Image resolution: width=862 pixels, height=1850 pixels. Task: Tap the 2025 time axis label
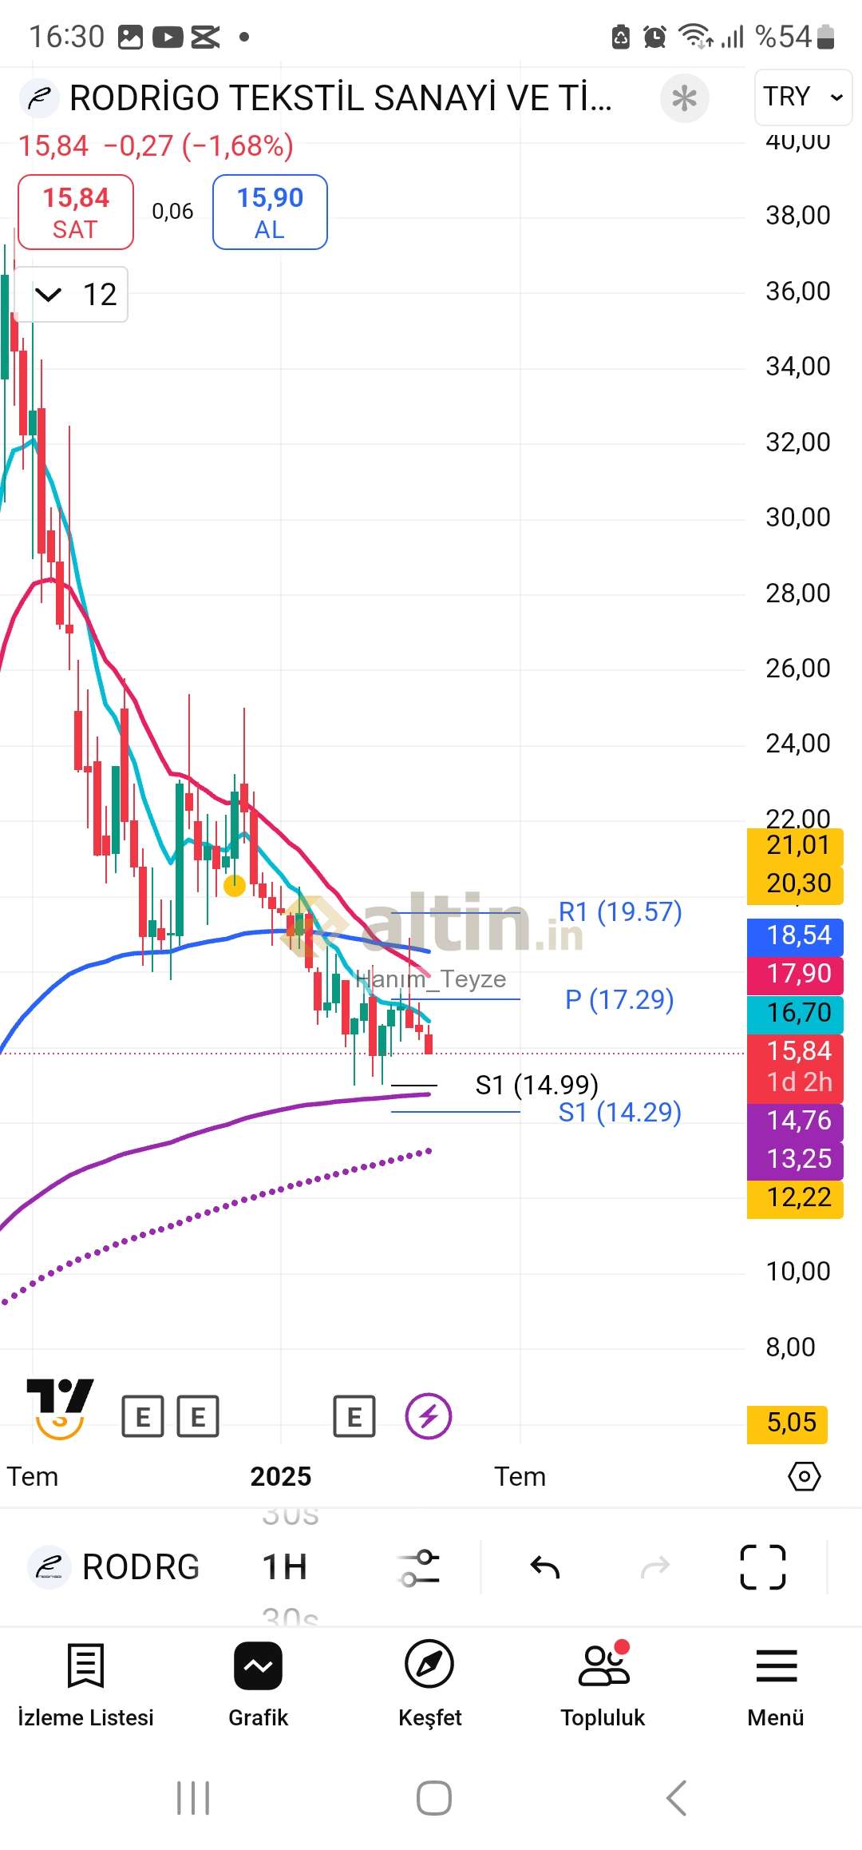281,1476
